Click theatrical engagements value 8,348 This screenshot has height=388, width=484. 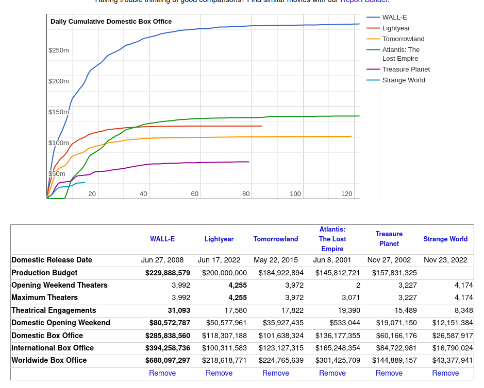tap(464, 311)
